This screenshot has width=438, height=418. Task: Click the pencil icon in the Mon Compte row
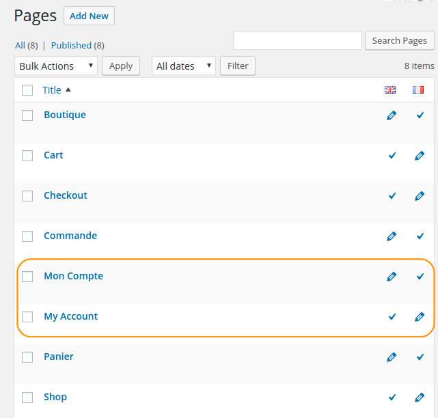click(x=392, y=277)
